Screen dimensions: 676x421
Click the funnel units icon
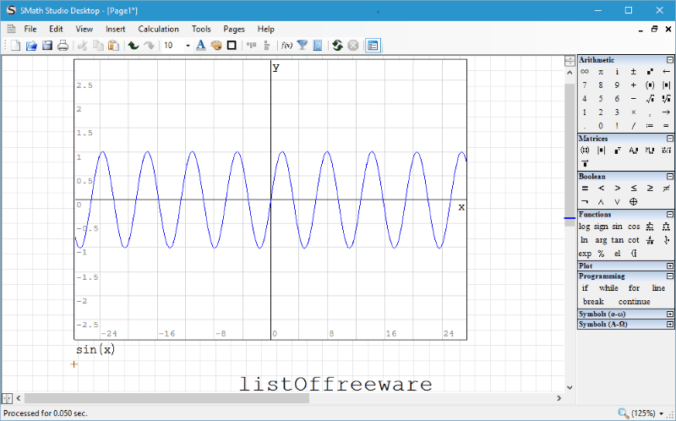303,46
